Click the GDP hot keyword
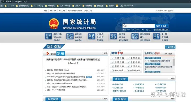191x102 pixels. [x=128, y=30]
